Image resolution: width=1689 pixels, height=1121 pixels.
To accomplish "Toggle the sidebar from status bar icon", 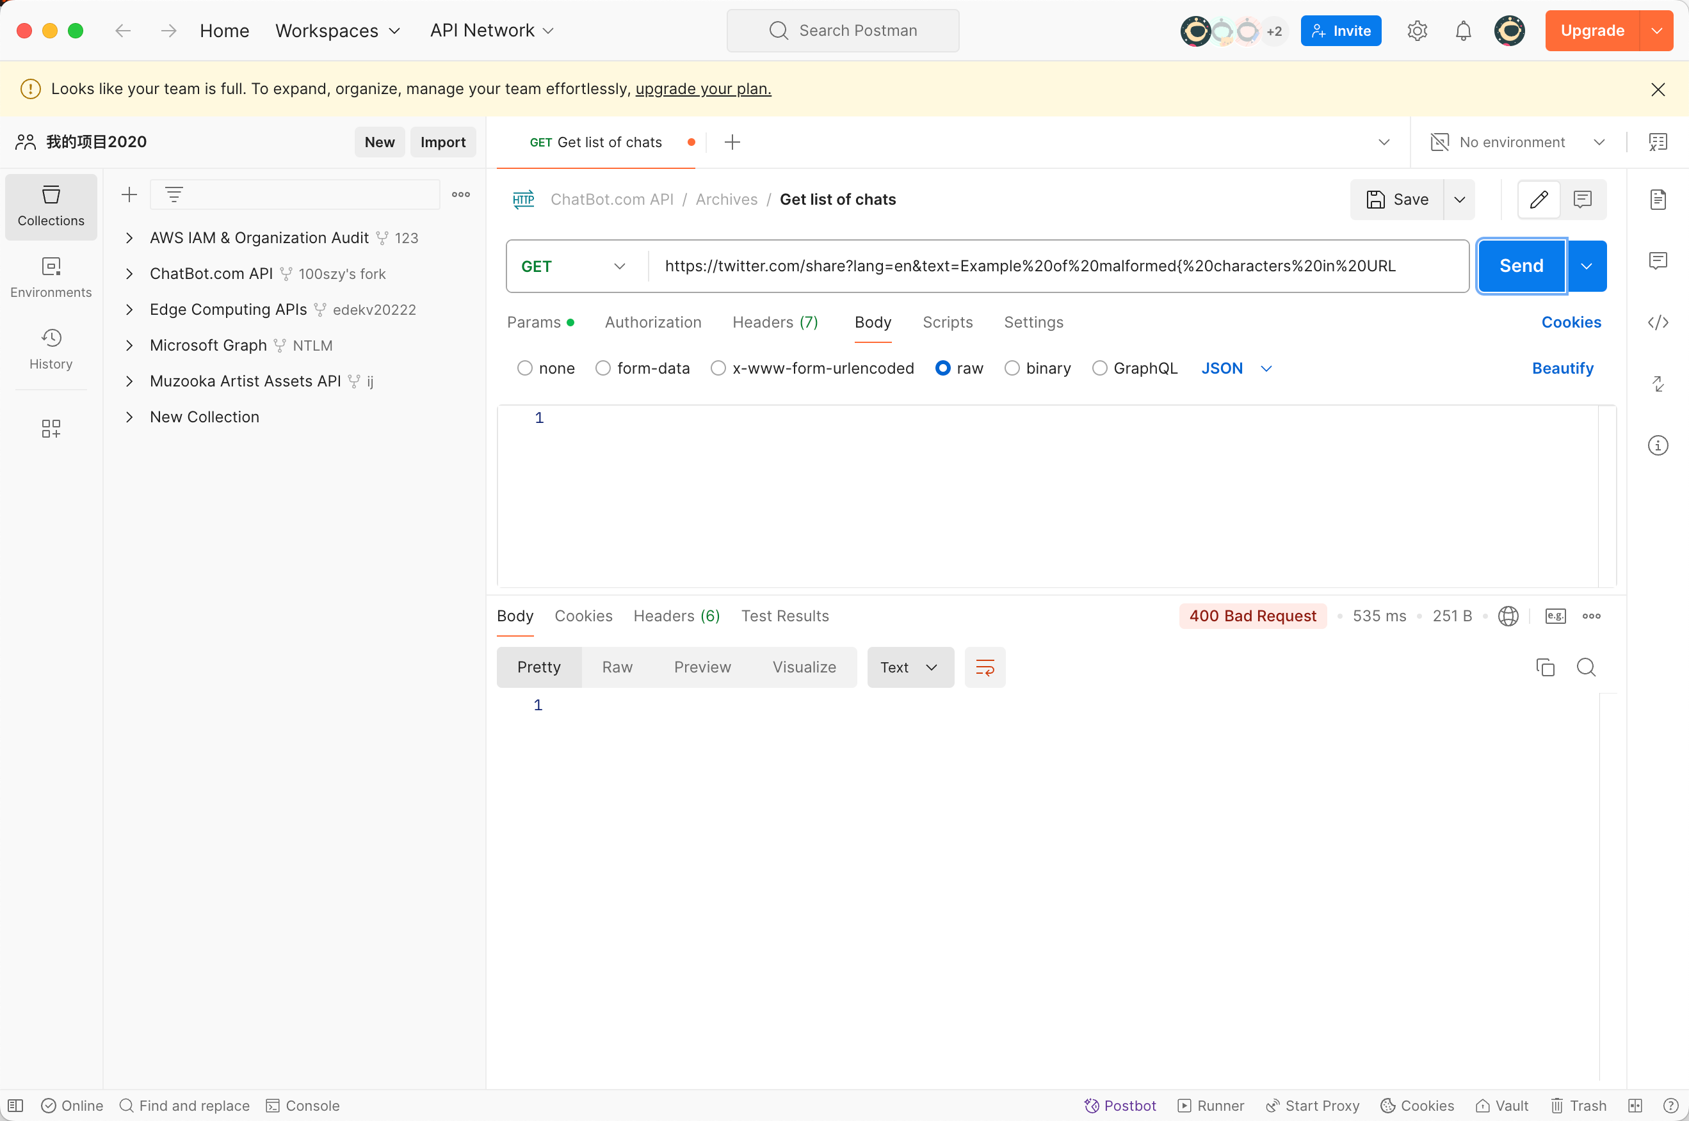I will 16,1106.
